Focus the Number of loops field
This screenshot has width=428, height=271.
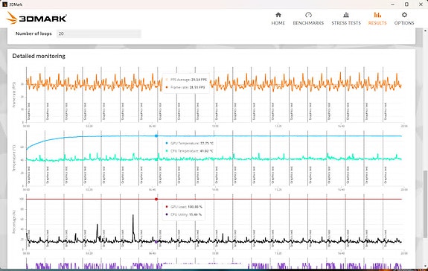pos(98,34)
